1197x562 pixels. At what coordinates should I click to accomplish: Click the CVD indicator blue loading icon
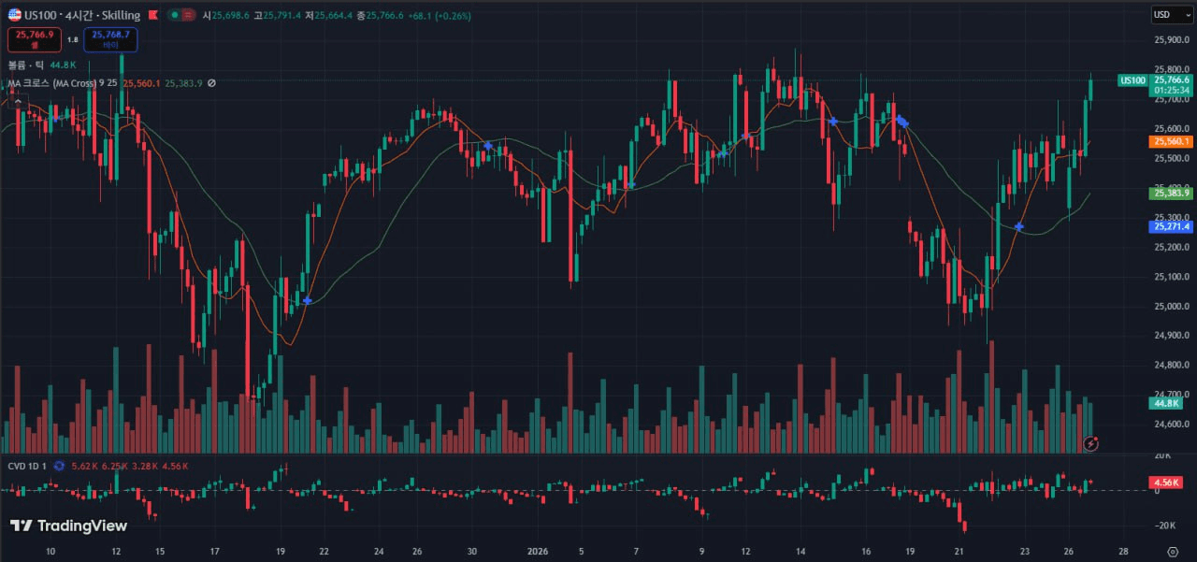(x=59, y=466)
